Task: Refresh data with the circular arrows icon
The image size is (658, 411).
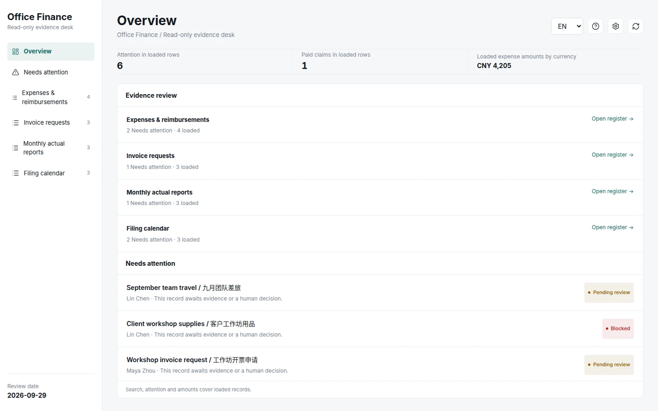Action: [x=636, y=26]
